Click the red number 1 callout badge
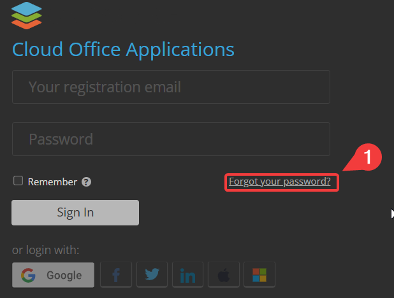 coord(368,157)
